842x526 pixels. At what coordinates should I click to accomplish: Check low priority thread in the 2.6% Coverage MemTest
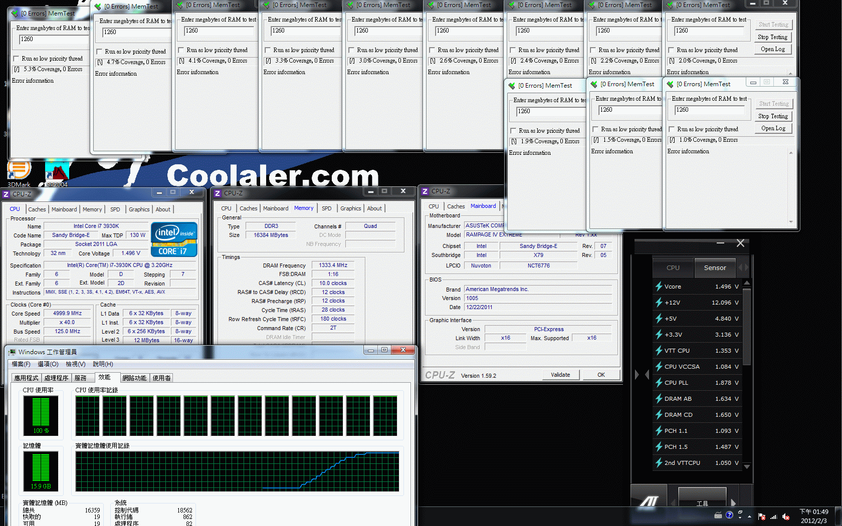(432, 50)
